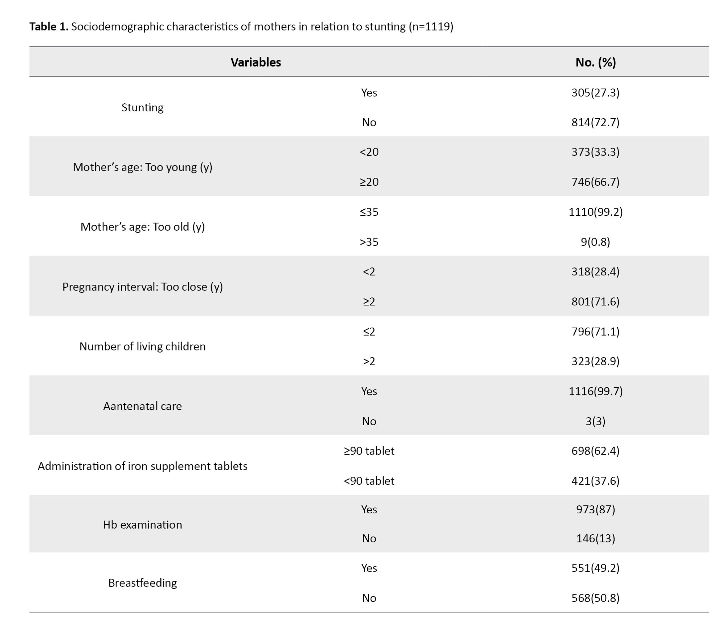Select the Breastfeeding row label
Screen dimensions: 726x620
pos(142,583)
